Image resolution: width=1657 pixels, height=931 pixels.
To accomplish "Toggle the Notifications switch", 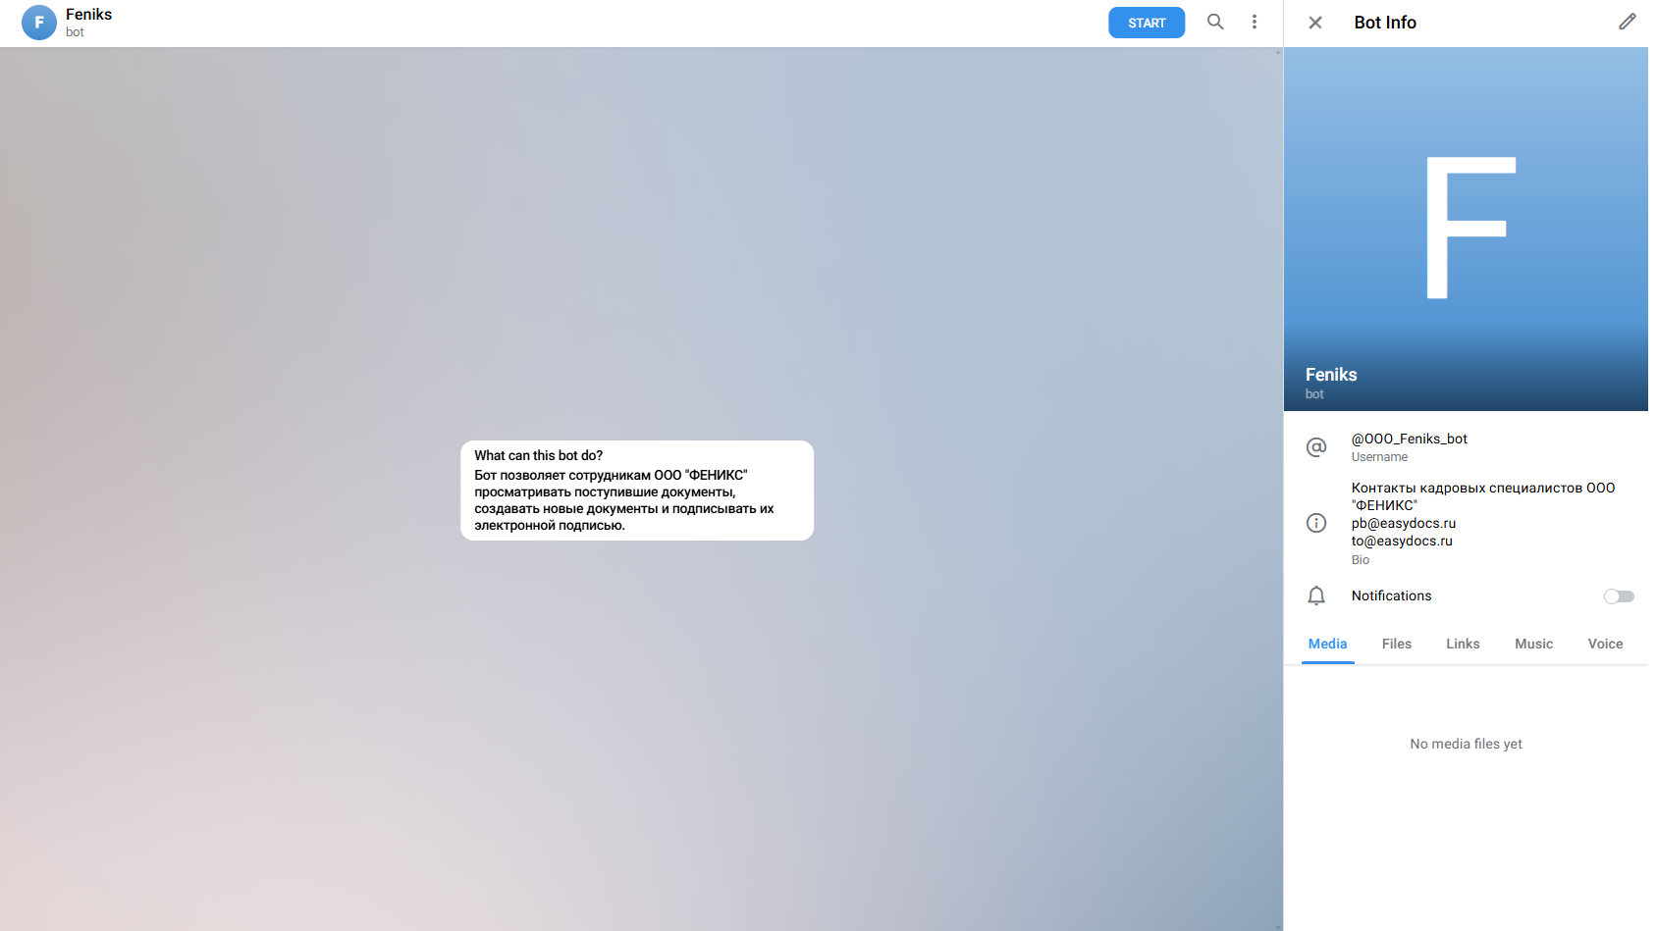I will point(1618,596).
